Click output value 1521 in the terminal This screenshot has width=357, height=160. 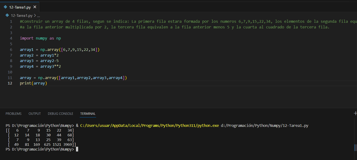coord(57,145)
